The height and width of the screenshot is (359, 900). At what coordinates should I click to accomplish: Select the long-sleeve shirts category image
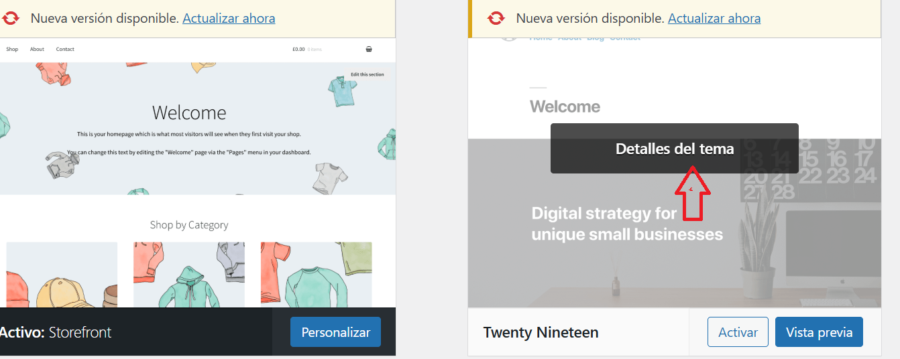tap(316, 275)
